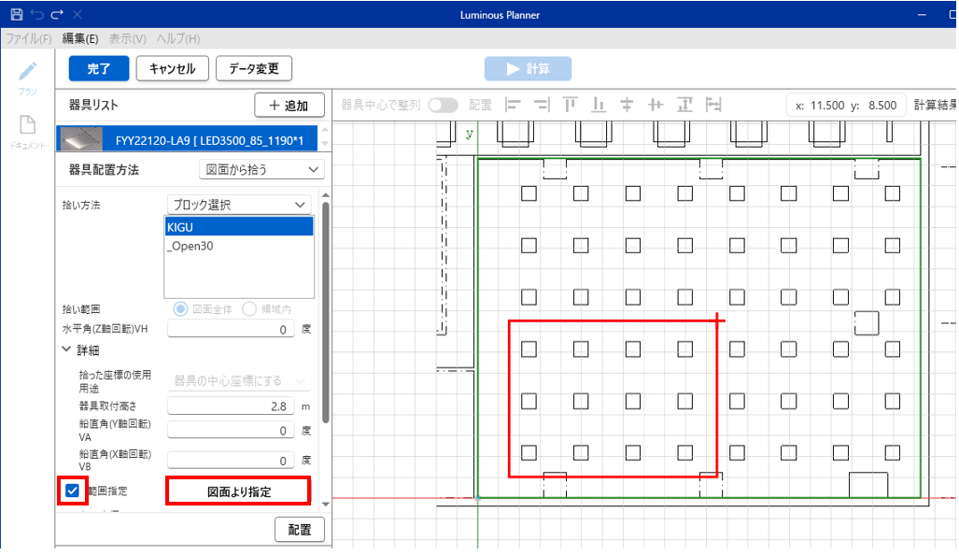Screen dimensions: 959x555
Task: Click the 図面より指定 button
Action: pyautogui.click(x=238, y=491)
